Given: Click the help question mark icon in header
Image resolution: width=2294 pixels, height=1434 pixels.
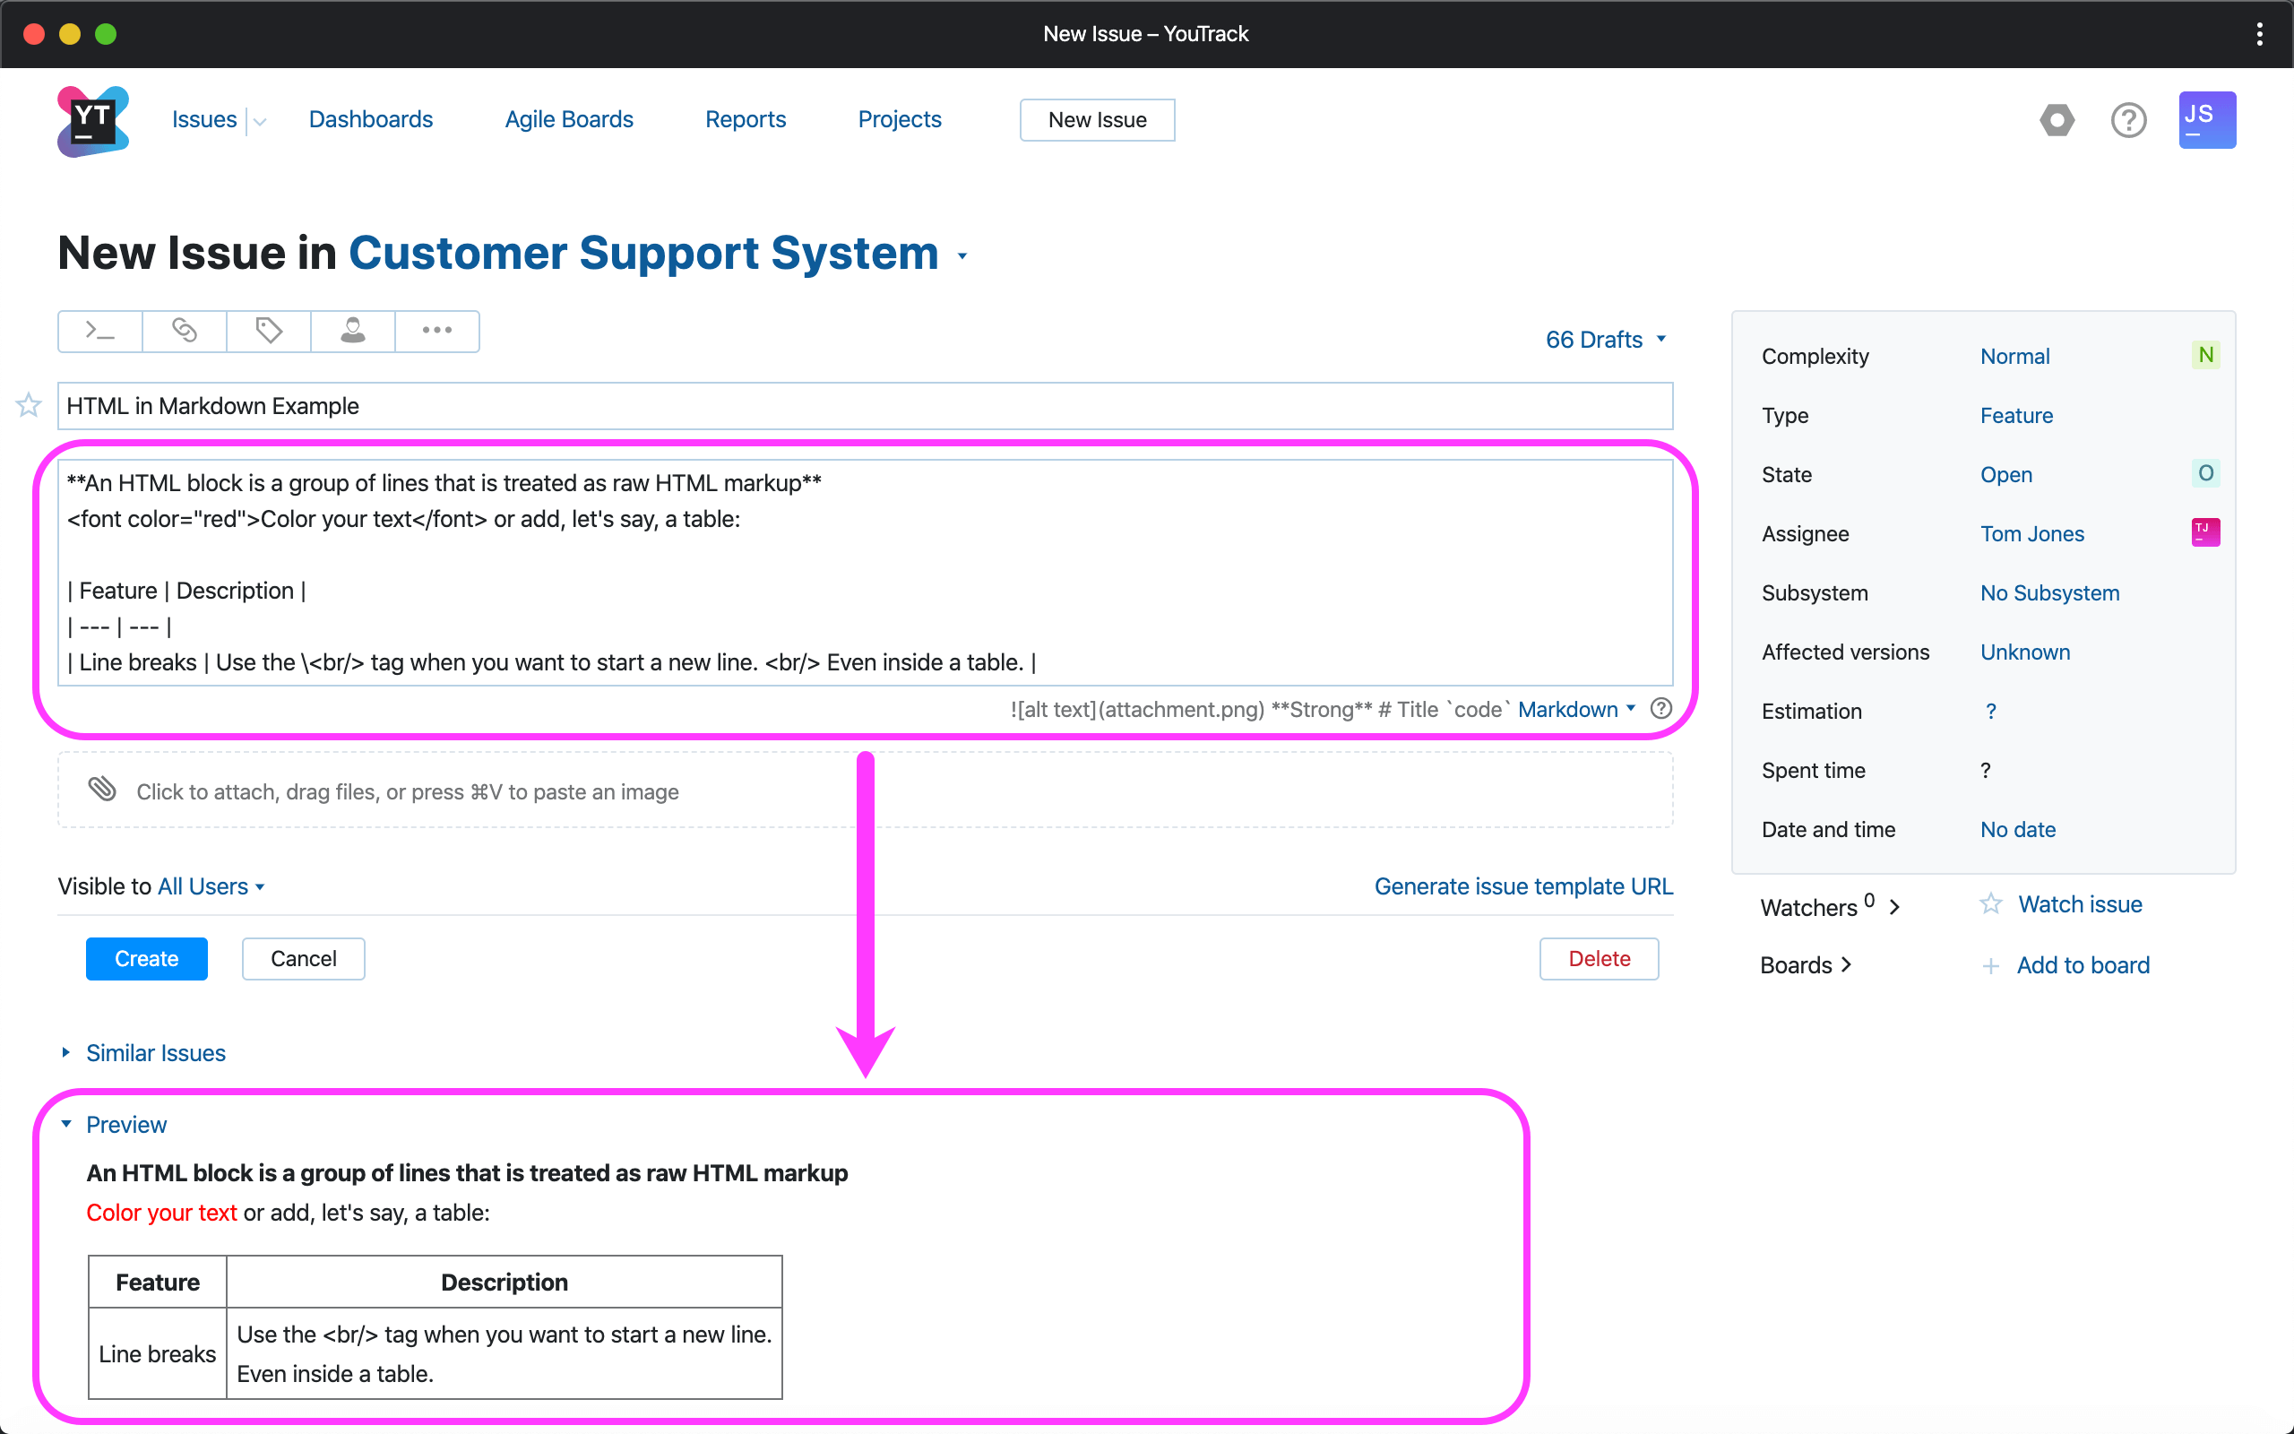Looking at the screenshot, I should point(2127,120).
